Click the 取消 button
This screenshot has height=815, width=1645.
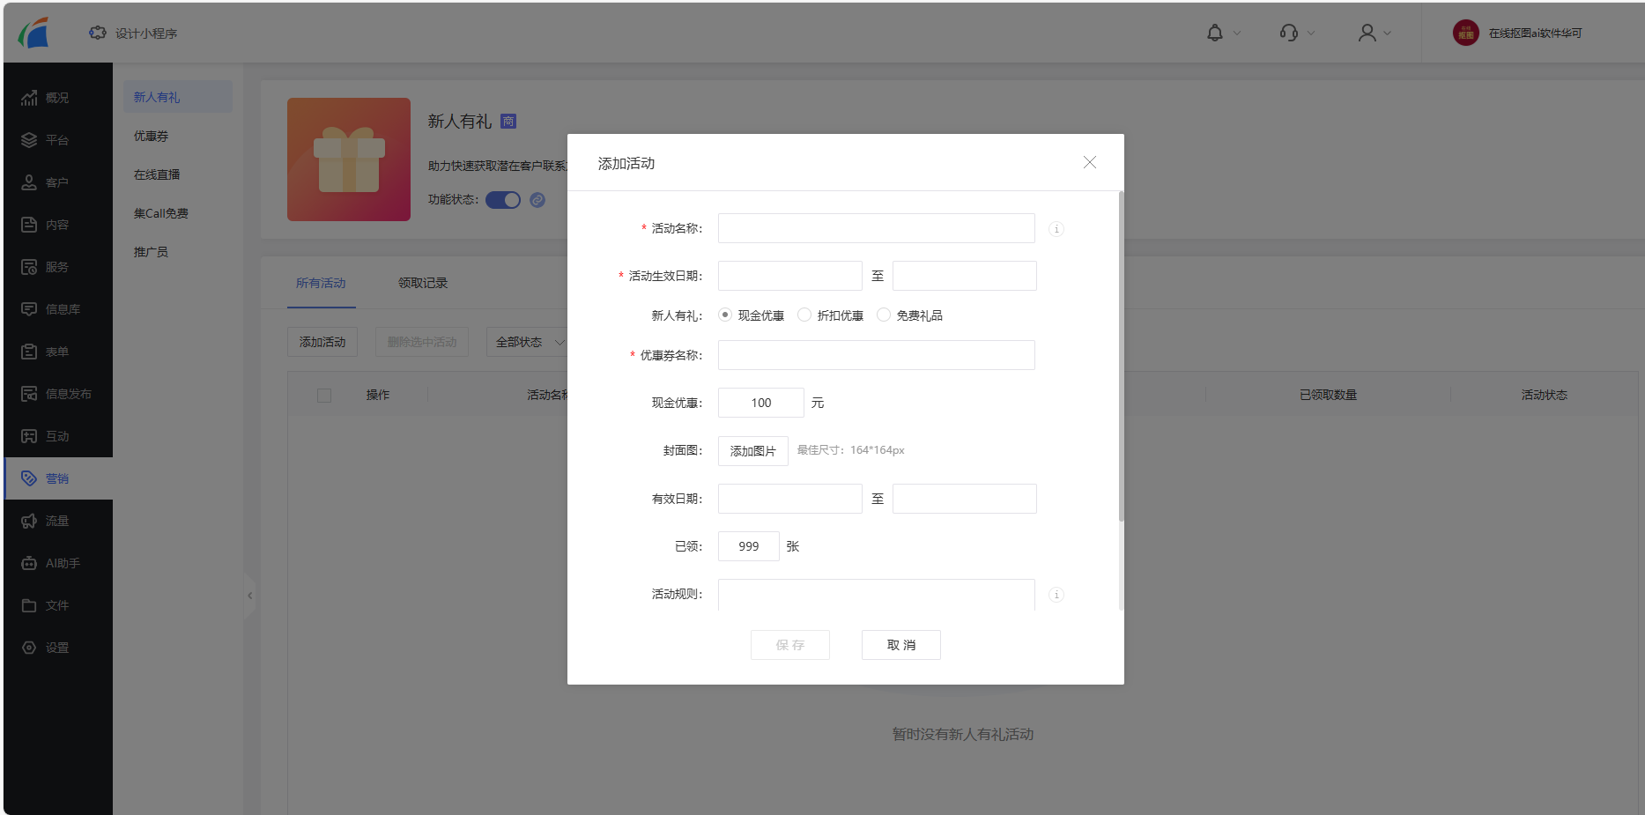click(x=900, y=645)
